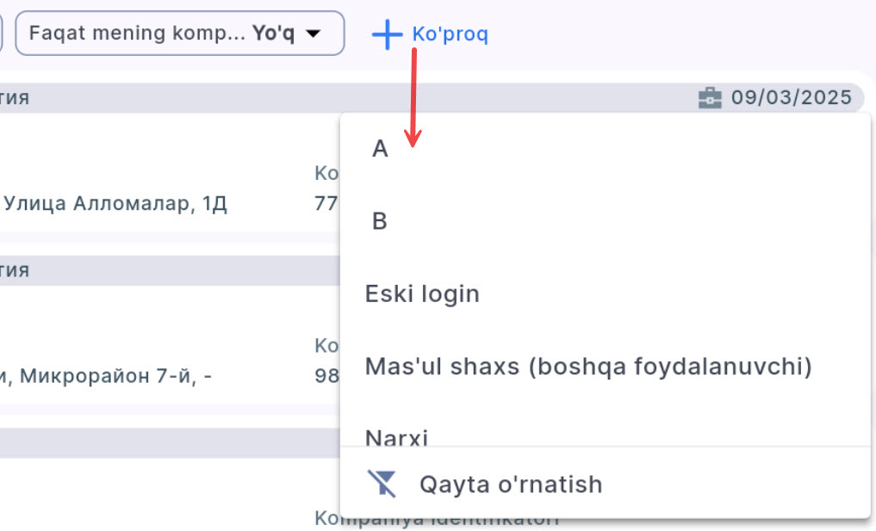Select option A from the filter menu
Image resolution: width=876 pixels, height=531 pixels.
pyautogui.click(x=380, y=150)
